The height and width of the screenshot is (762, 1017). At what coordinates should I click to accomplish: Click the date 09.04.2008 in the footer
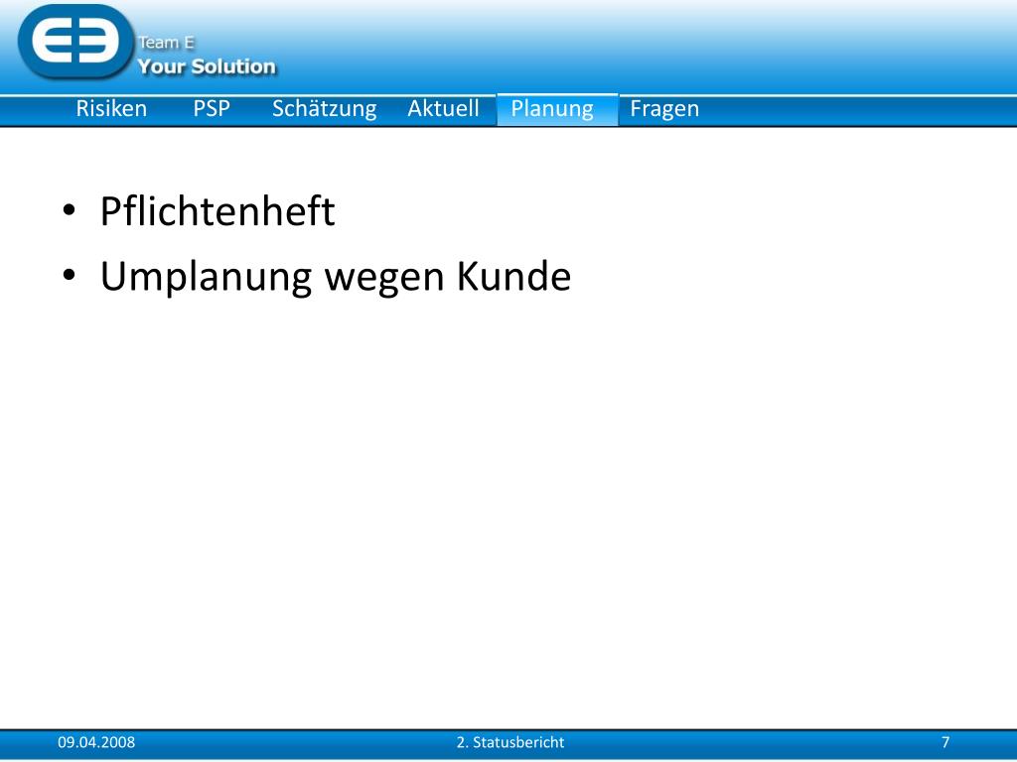tap(96, 742)
